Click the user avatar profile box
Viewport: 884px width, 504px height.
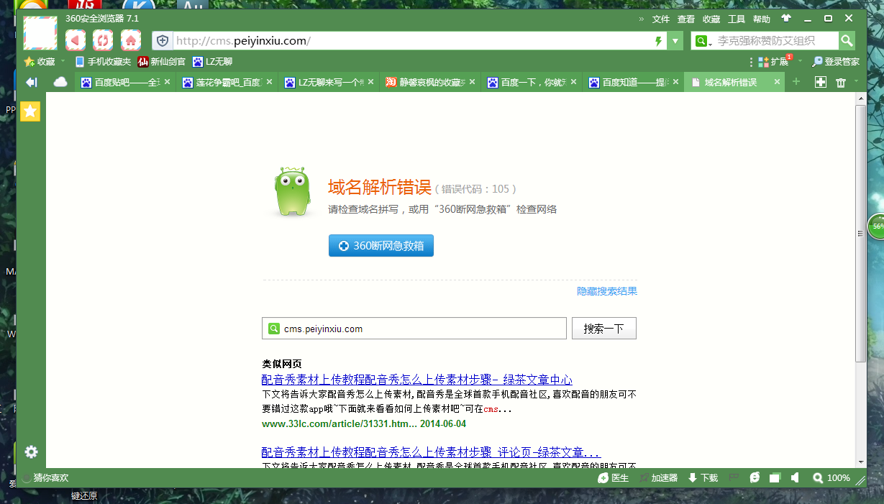coord(40,32)
